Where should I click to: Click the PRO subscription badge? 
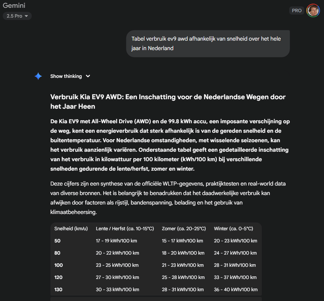(296, 11)
